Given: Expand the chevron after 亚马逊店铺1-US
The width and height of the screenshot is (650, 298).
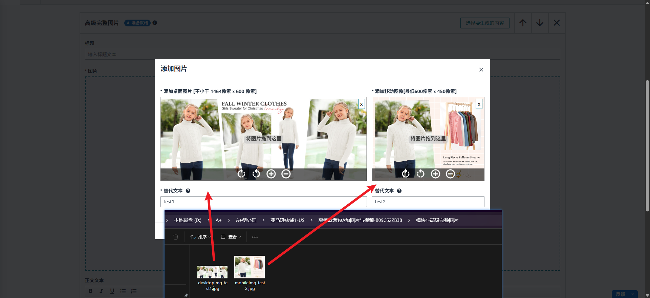Looking at the screenshot, I should [x=311, y=220].
